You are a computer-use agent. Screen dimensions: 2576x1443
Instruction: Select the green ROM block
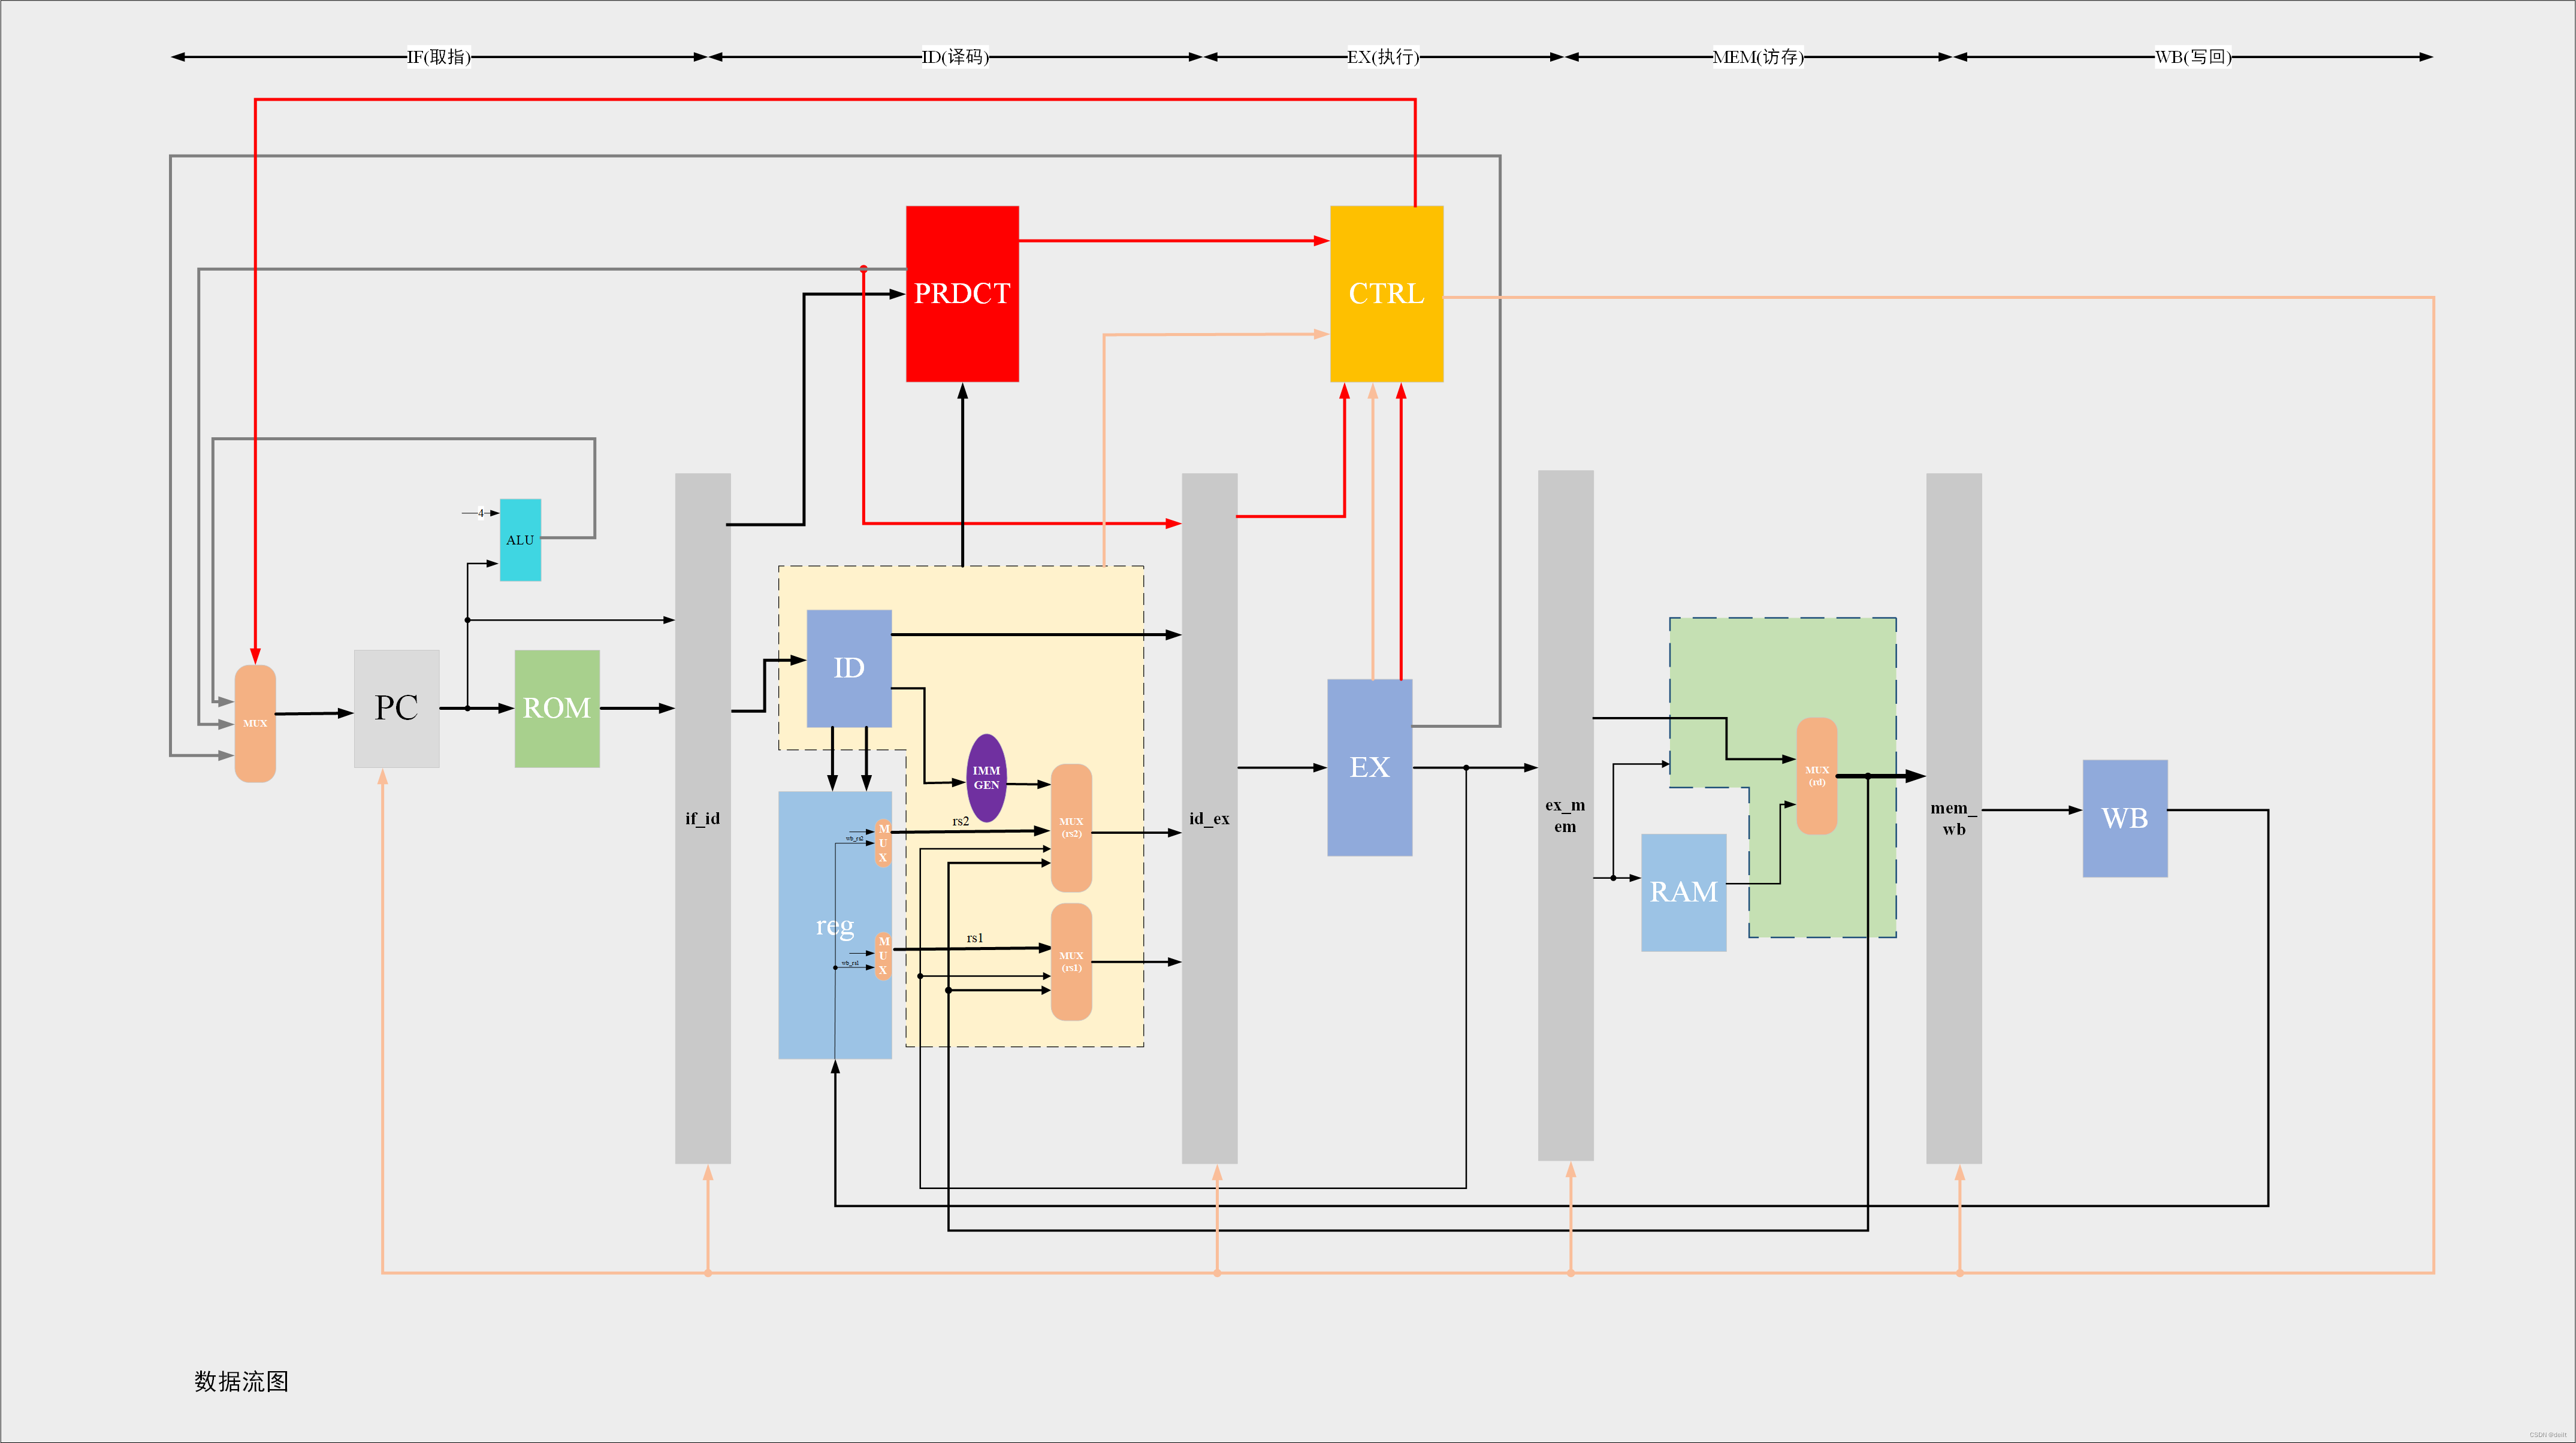click(557, 708)
